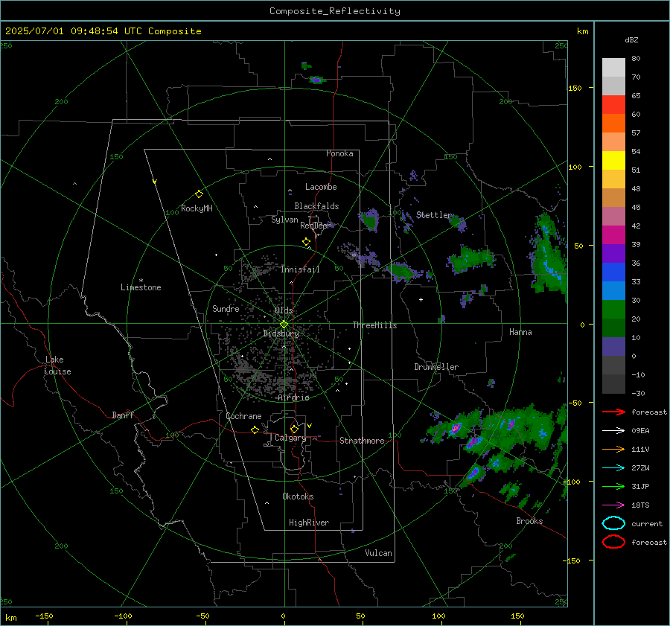Viewport: 670px width, 626px height.
Task: Click the Strathmore city label
Action: (362, 441)
